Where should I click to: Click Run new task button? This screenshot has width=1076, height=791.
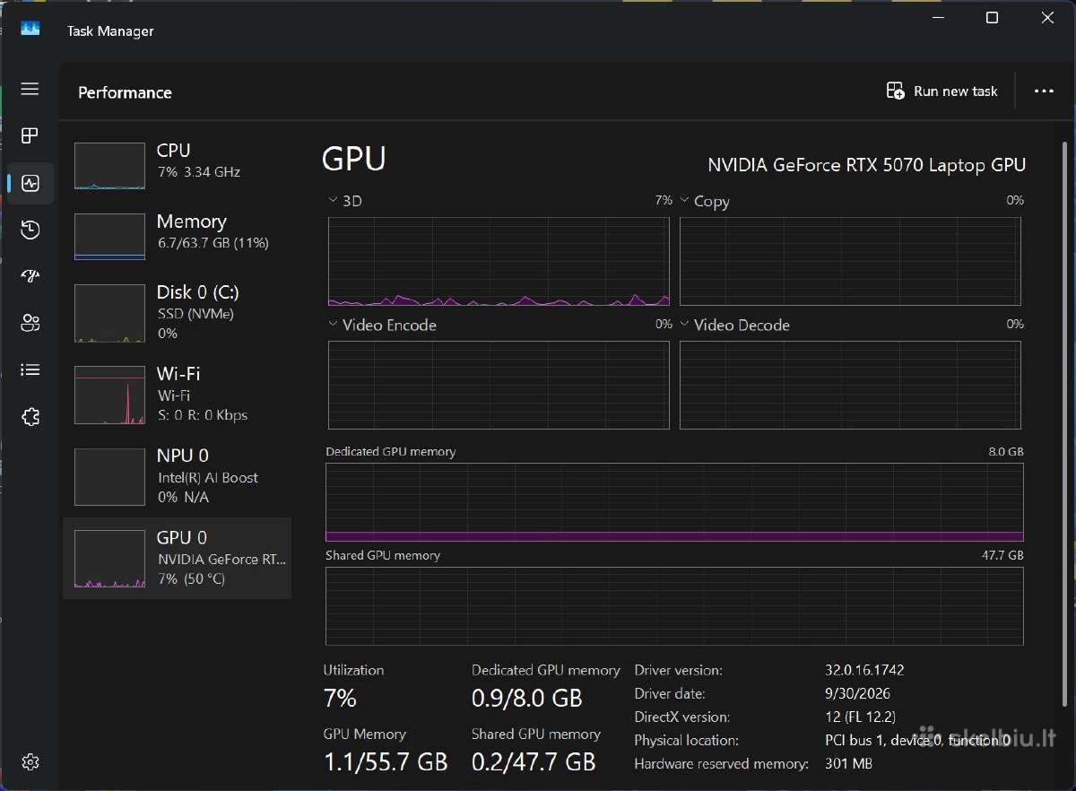click(941, 91)
